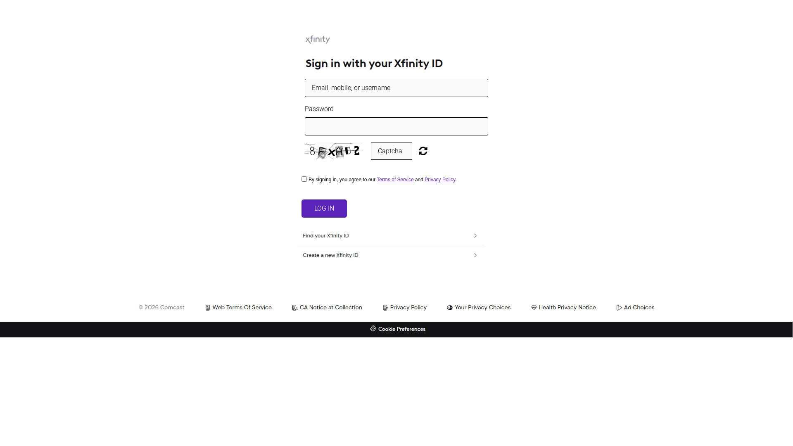
Task: Open the footer Privacy Policy link
Action: coord(408,308)
